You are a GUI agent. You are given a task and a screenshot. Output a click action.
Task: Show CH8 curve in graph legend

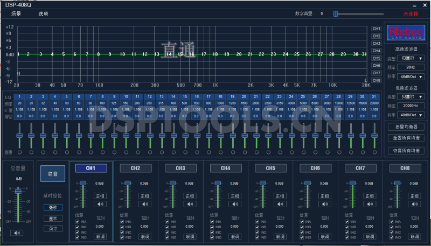click(x=376, y=80)
